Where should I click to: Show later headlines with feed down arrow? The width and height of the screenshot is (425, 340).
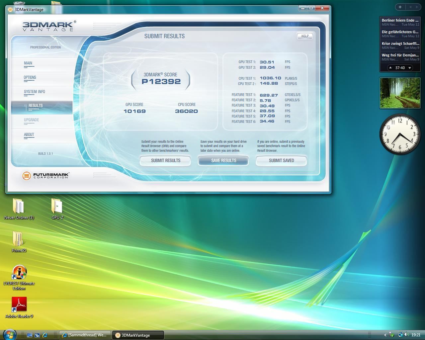pyautogui.click(x=410, y=68)
